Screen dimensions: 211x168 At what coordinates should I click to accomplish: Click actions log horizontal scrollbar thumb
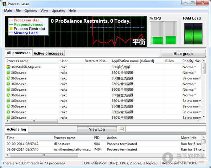coord(44,155)
